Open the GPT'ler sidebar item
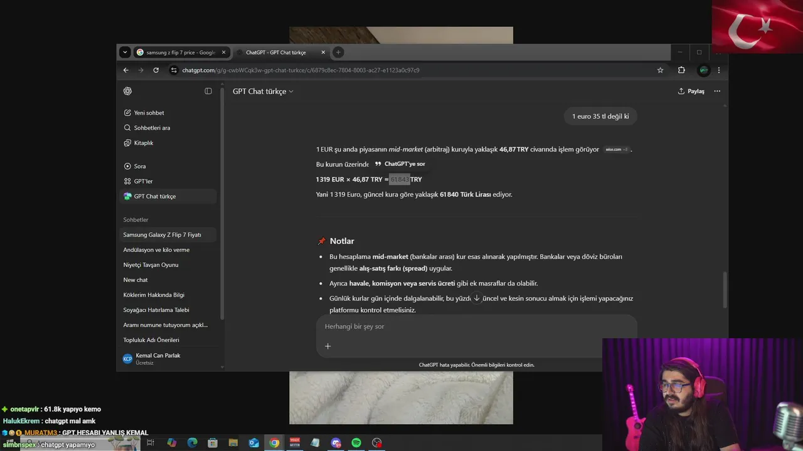Viewport: 803px width, 451px height. (x=168, y=181)
